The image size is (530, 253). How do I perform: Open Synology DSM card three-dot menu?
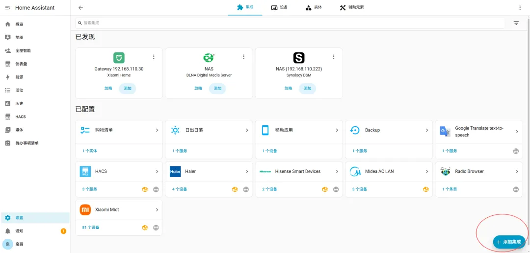coord(334,57)
